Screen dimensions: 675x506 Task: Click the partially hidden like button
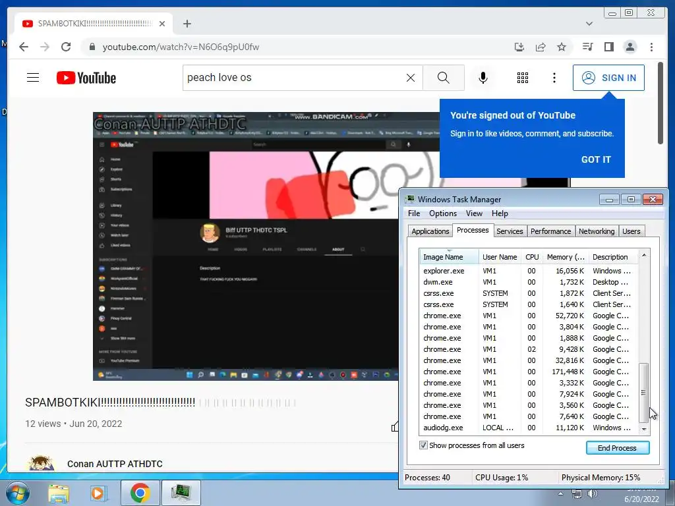point(394,426)
